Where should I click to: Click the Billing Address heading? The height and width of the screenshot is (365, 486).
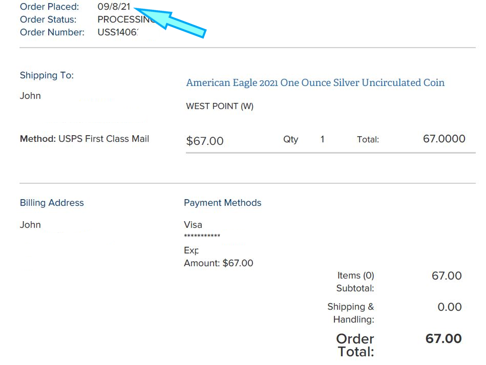click(x=52, y=203)
